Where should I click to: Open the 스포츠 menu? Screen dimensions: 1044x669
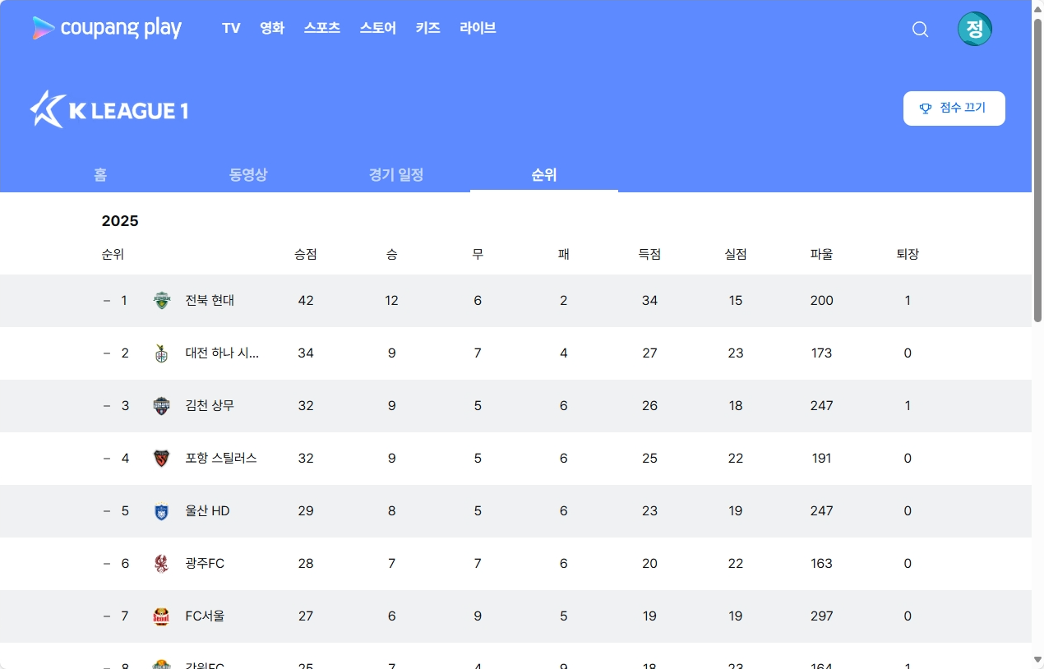(322, 28)
